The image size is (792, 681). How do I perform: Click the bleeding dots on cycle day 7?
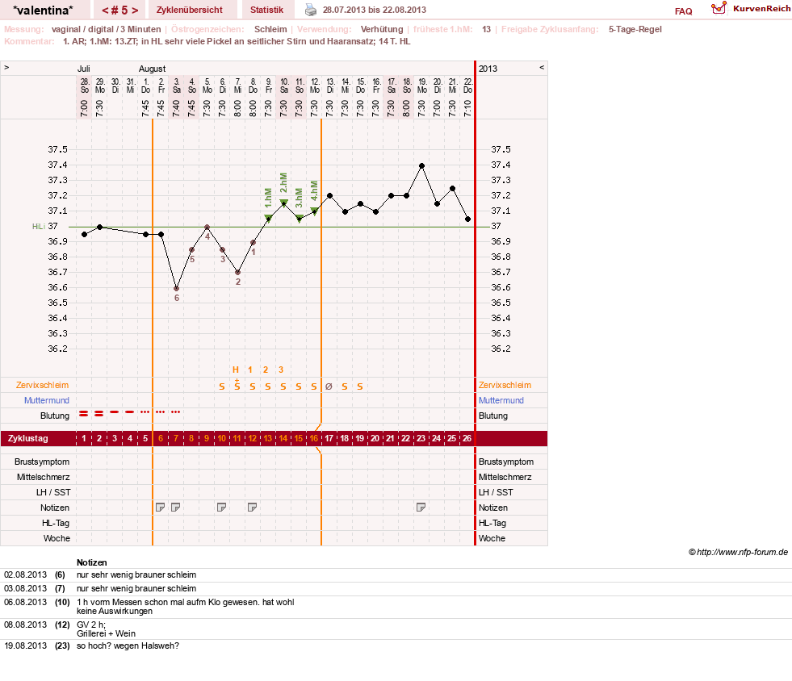pyautogui.click(x=175, y=412)
